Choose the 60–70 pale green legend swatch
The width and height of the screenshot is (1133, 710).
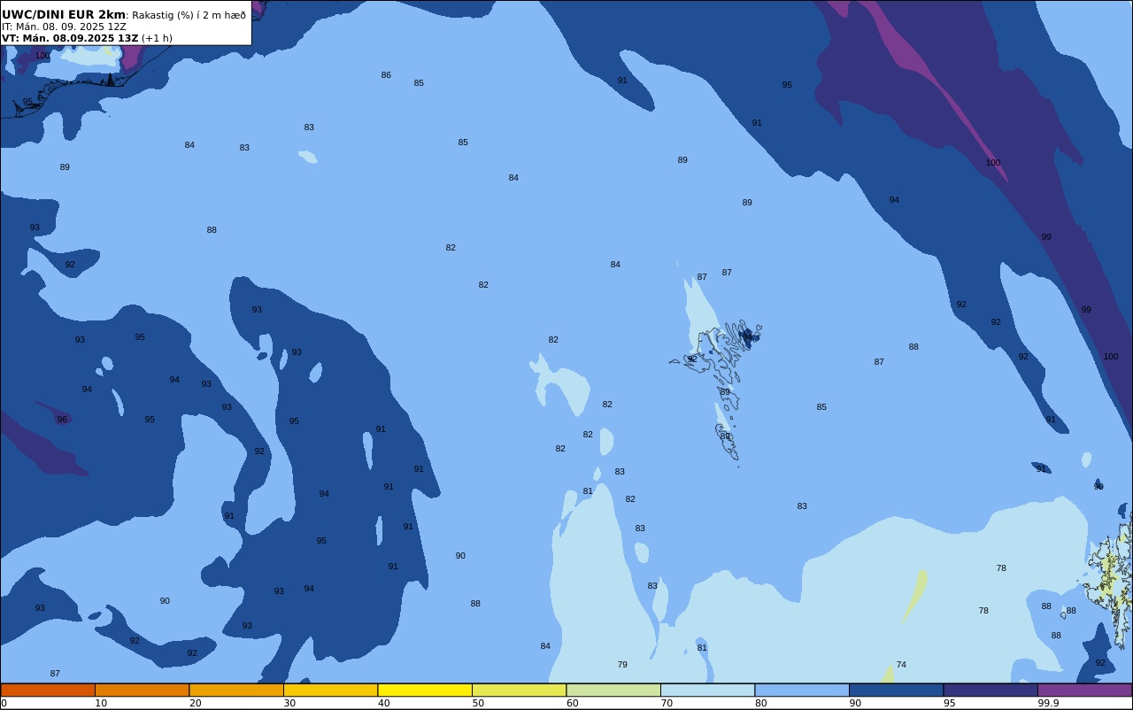pos(613,690)
